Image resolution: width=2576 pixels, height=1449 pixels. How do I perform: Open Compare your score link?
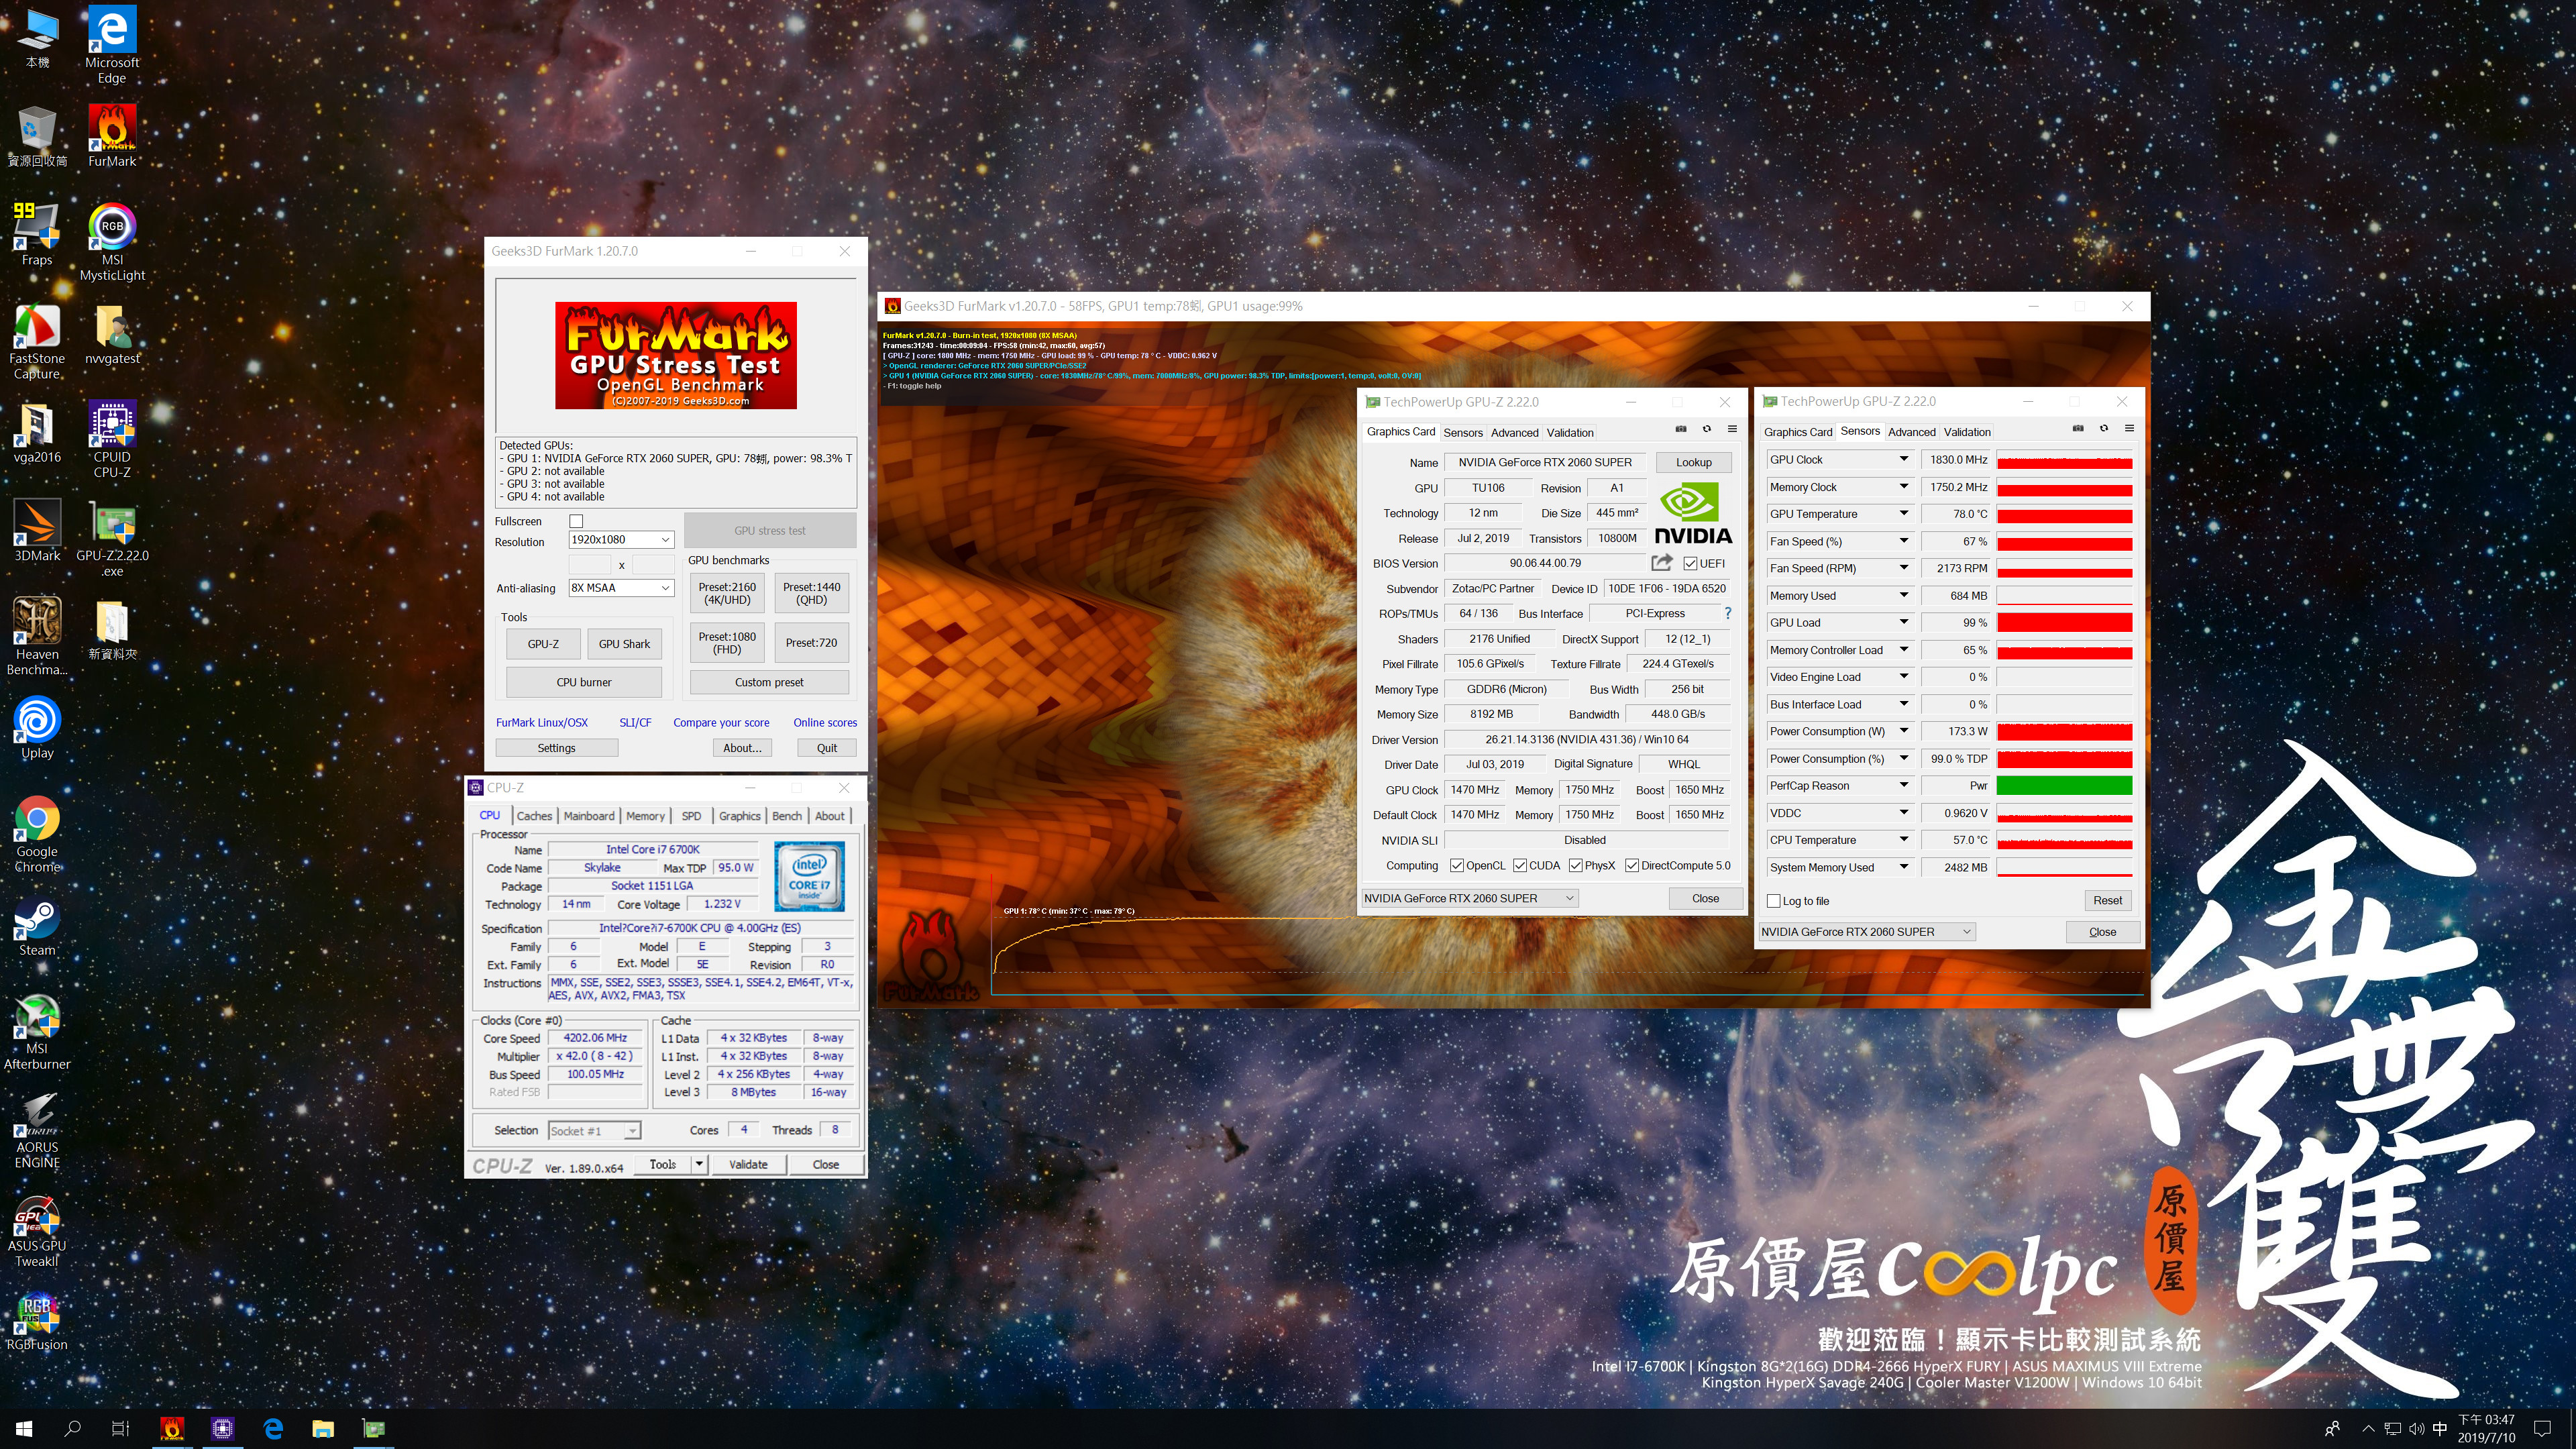[x=721, y=722]
